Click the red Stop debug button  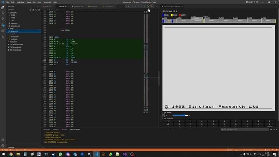point(151,7)
